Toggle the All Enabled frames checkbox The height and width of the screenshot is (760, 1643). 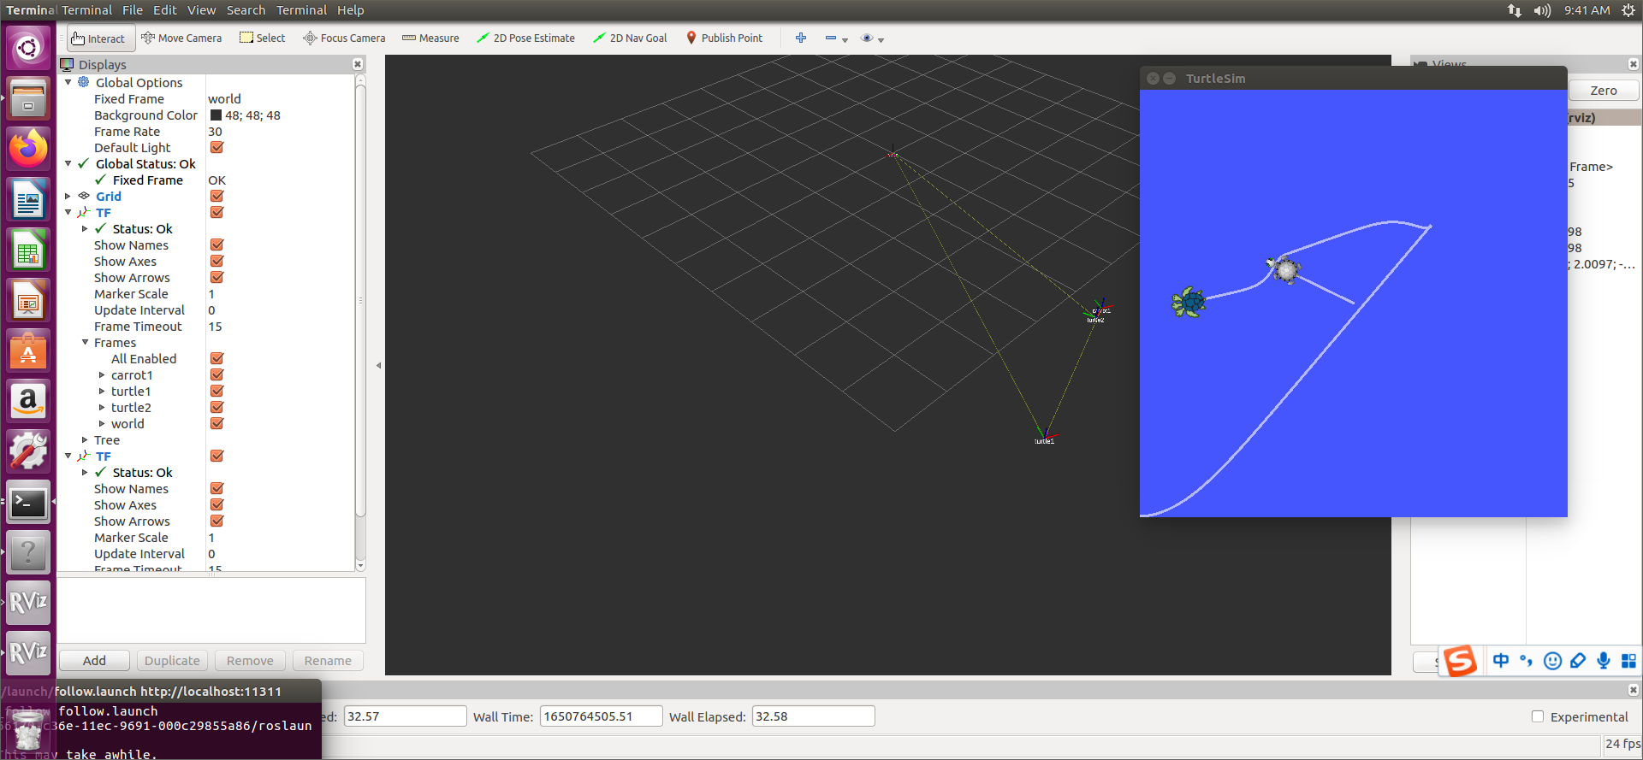(x=216, y=359)
